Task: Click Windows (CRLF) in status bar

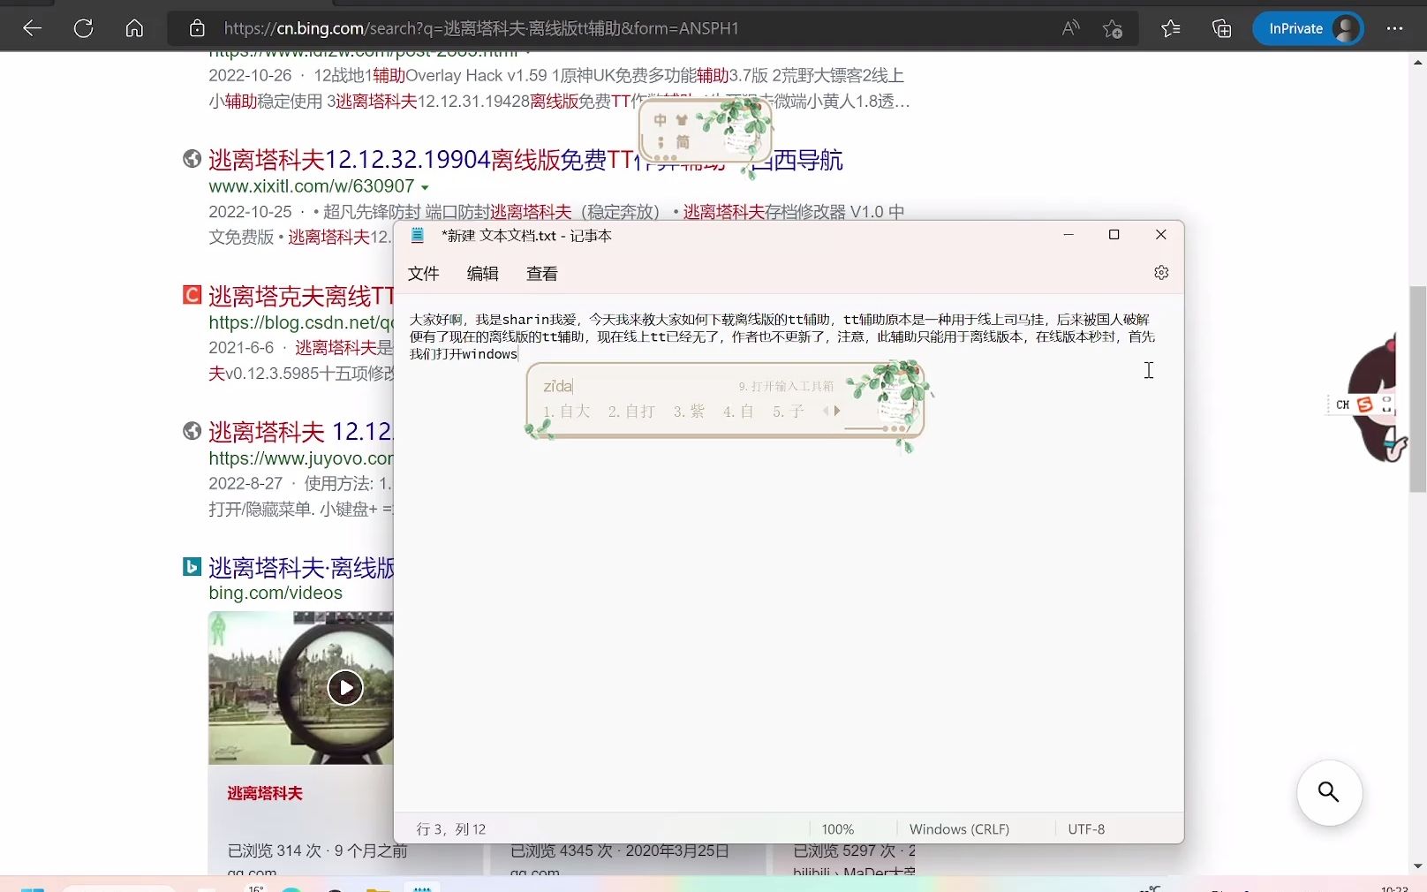Action: coord(959,829)
